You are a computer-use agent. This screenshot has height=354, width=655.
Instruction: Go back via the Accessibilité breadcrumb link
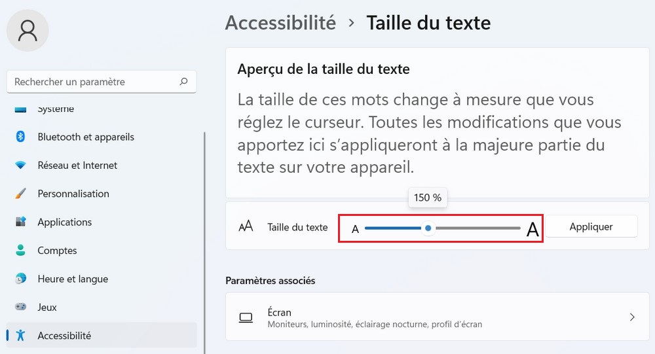tap(280, 23)
